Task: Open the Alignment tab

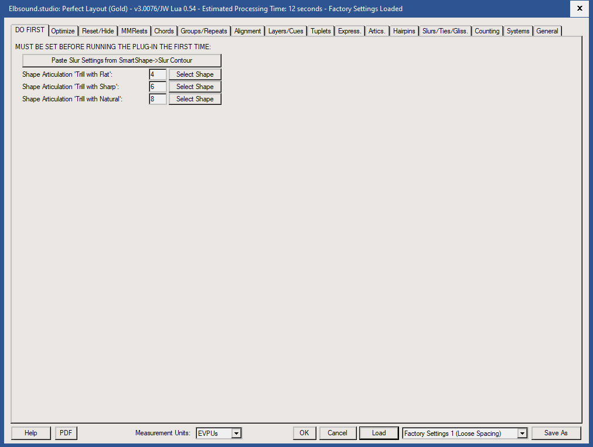Action: tap(247, 30)
